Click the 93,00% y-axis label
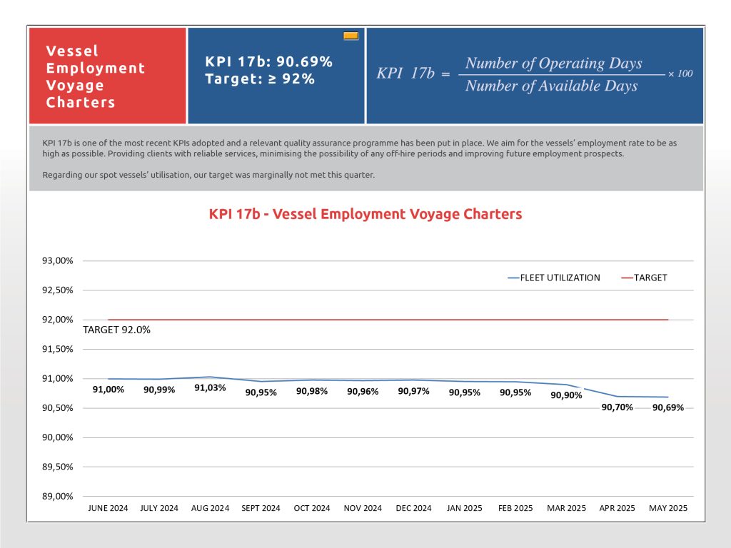This screenshot has width=731, height=548. (58, 260)
